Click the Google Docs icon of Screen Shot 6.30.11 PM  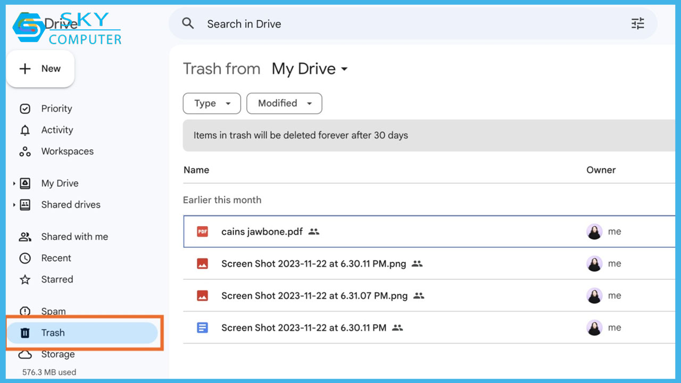(202, 328)
